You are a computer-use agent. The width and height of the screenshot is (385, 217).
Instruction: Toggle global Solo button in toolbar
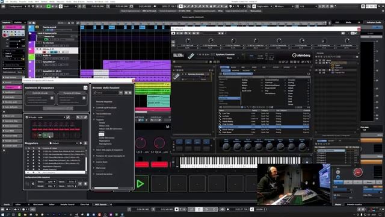pyautogui.click(x=41, y=6)
